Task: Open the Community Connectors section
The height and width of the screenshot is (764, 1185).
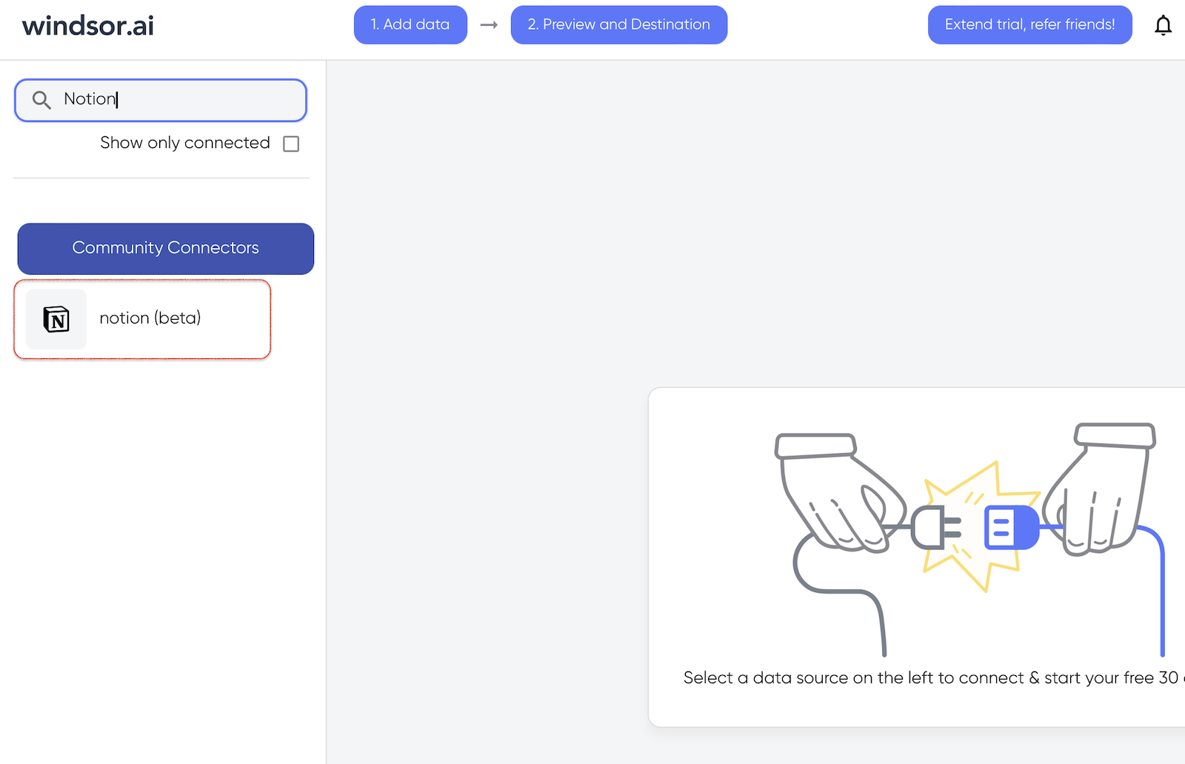Action: pyautogui.click(x=166, y=249)
